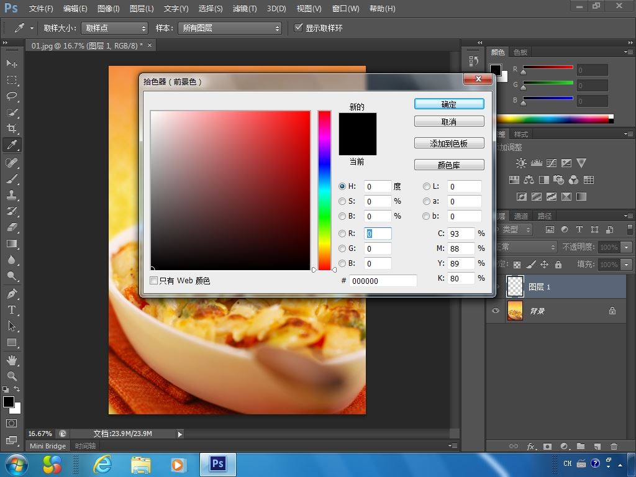
Task: Select the R red radio button
Action: [342, 234]
